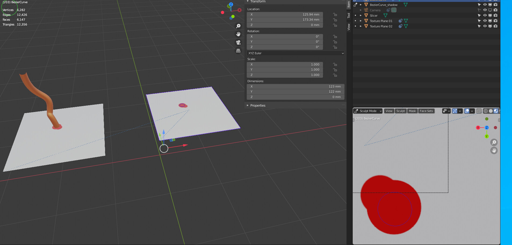Click the zoom icon in main viewport

point(238,26)
